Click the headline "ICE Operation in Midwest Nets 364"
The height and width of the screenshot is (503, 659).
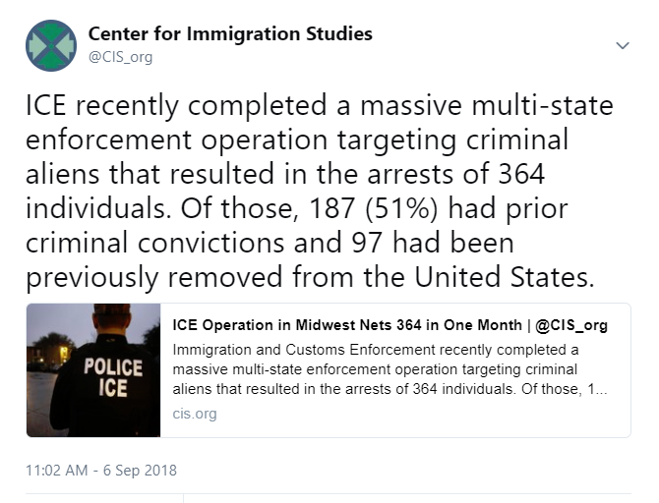[x=297, y=325]
